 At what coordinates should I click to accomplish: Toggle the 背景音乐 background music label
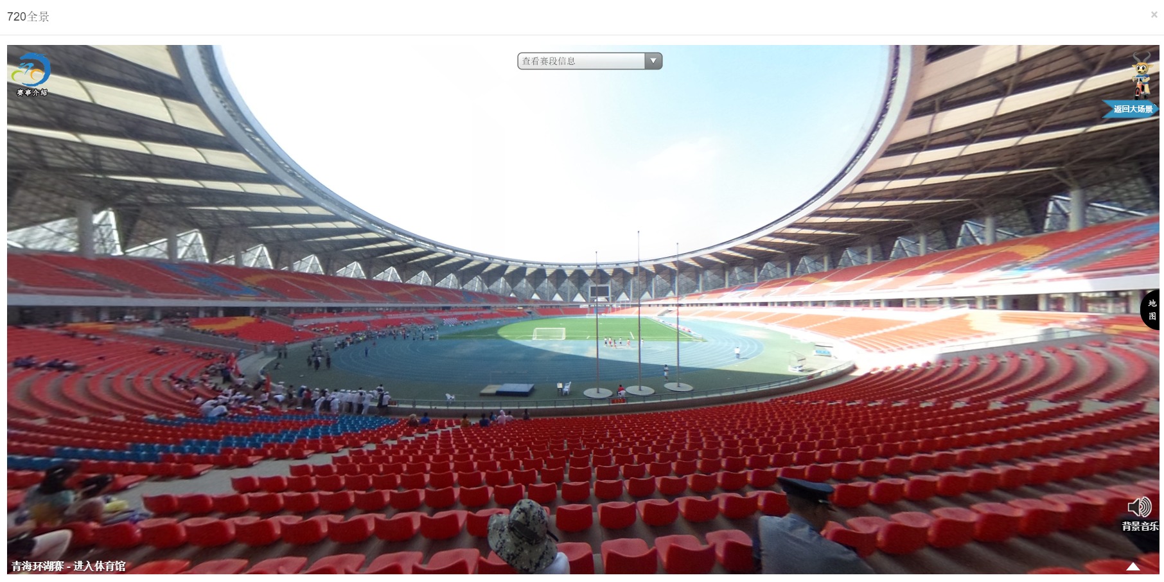1140,526
